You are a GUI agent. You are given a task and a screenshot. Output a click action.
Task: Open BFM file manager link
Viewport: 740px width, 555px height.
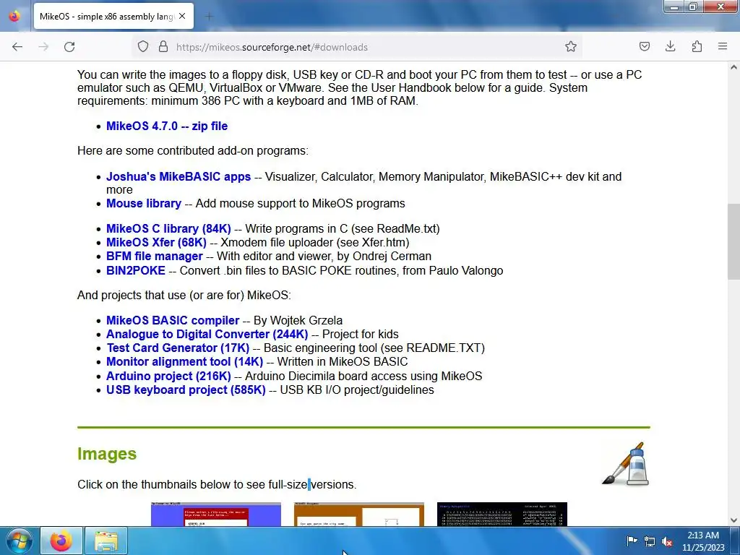point(155,257)
